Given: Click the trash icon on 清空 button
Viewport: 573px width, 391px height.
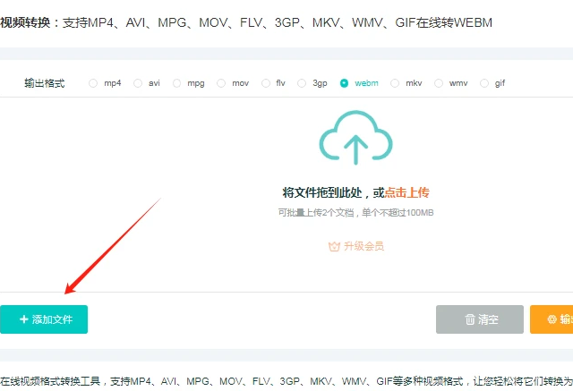Looking at the screenshot, I should [x=470, y=319].
